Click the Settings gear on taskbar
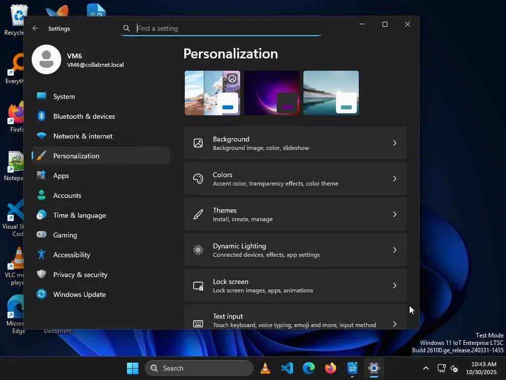The width and height of the screenshot is (506, 380). (374, 368)
